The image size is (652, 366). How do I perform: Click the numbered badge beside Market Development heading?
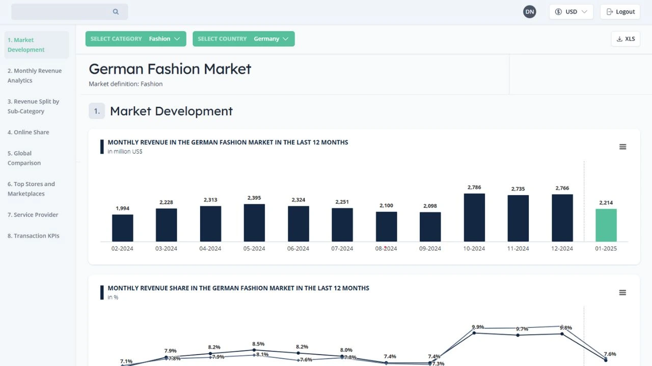pyautogui.click(x=97, y=111)
